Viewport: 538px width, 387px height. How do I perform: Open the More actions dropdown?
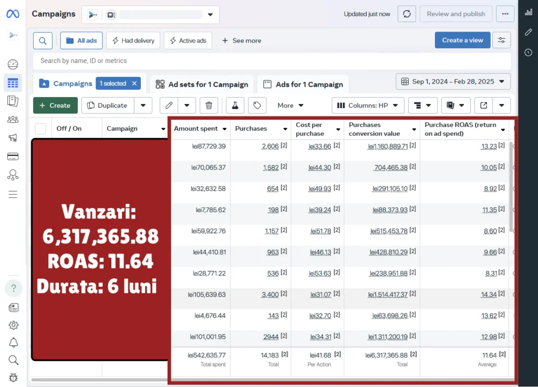click(x=290, y=105)
